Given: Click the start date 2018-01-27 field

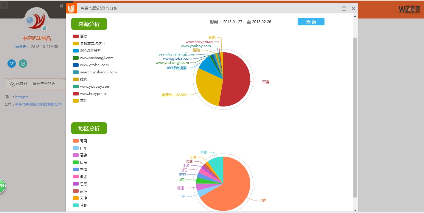Looking at the screenshot, I should click(x=232, y=22).
